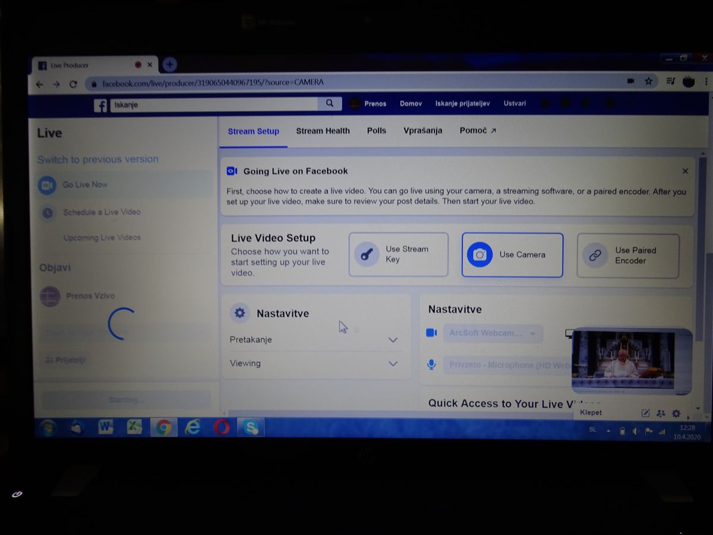Click new message icon in Klepet bar
This screenshot has height=535, width=713.
click(646, 413)
